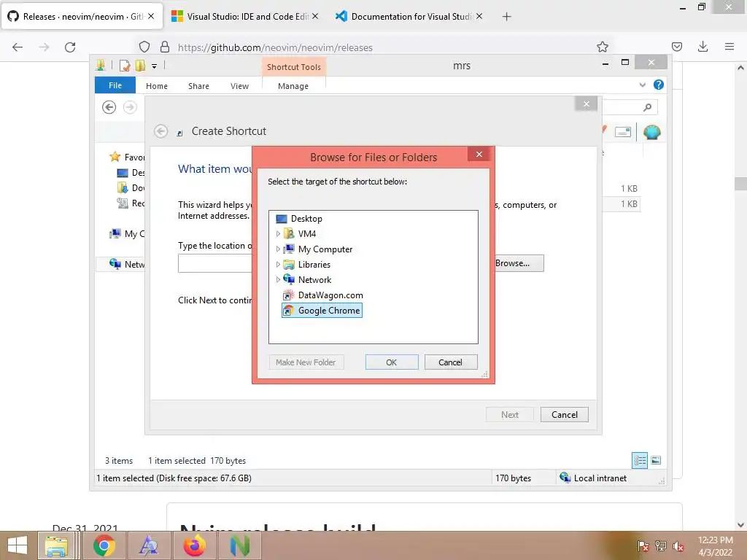
Task: Open browser downloads panel
Action: point(703,47)
